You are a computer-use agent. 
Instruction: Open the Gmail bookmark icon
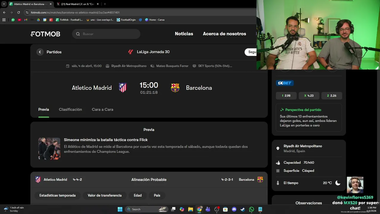26,20
